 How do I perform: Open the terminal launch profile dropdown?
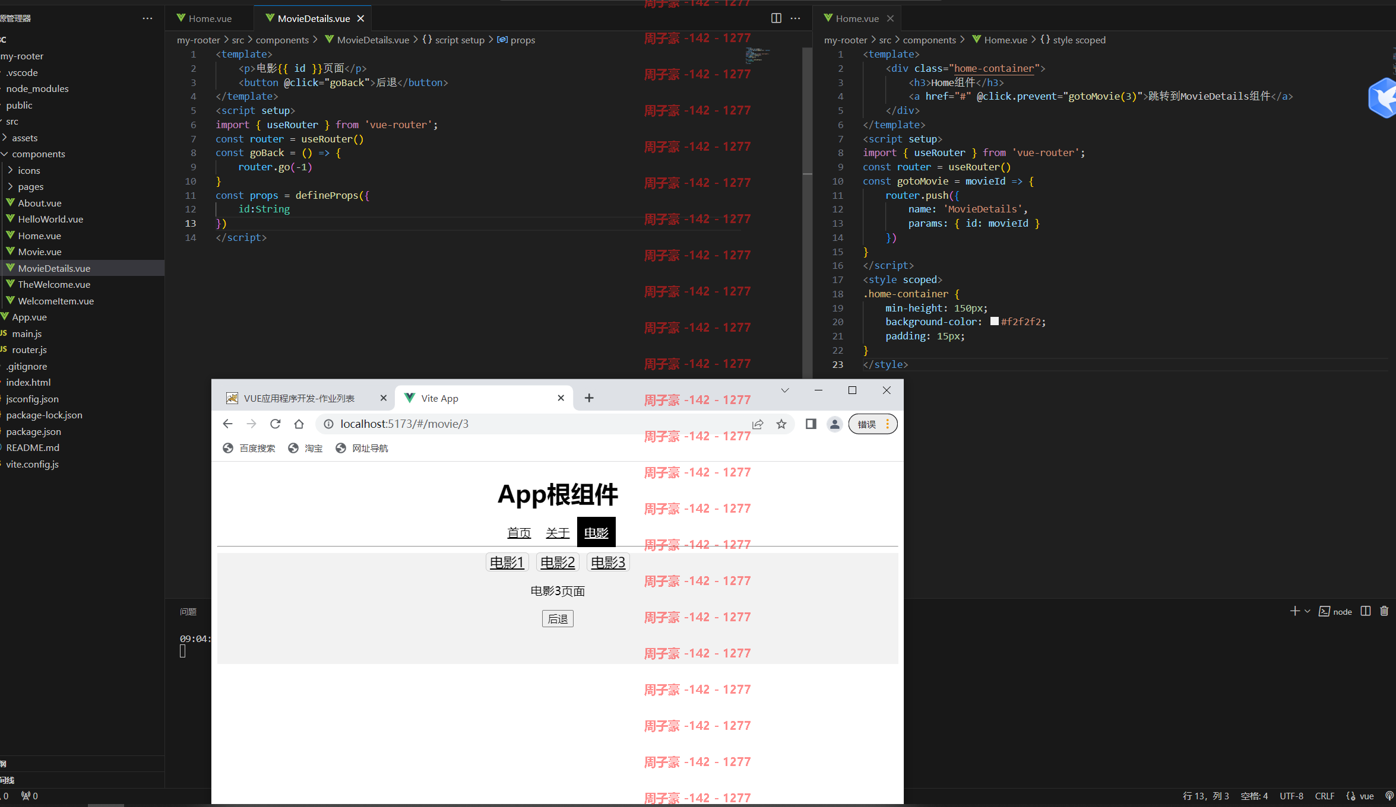coord(1308,611)
